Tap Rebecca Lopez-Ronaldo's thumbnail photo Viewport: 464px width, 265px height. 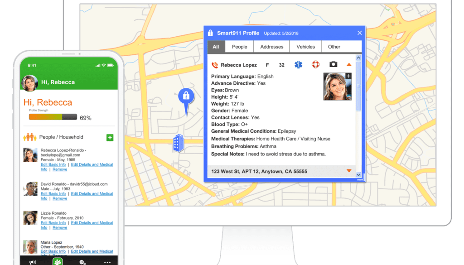pos(30,155)
